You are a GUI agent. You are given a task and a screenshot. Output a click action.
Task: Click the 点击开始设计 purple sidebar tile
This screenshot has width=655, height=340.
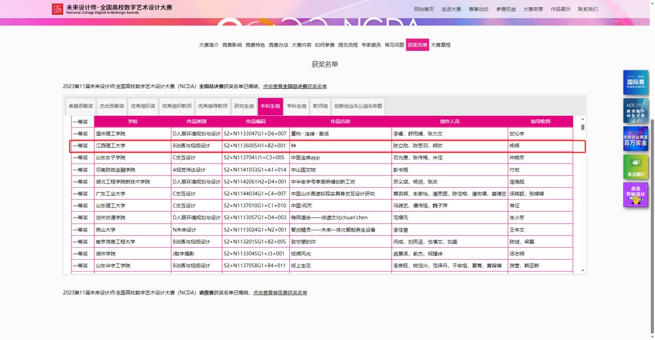pos(635,195)
